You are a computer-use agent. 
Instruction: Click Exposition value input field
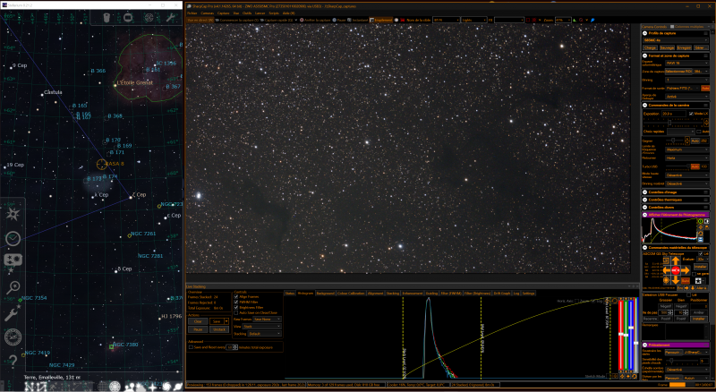674,114
